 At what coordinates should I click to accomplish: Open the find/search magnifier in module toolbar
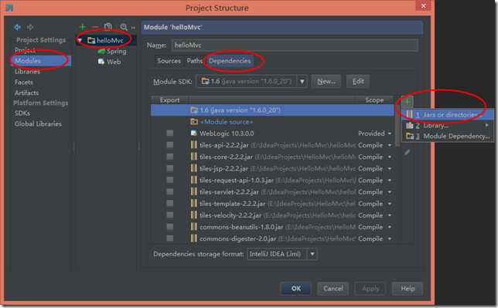point(124,27)
